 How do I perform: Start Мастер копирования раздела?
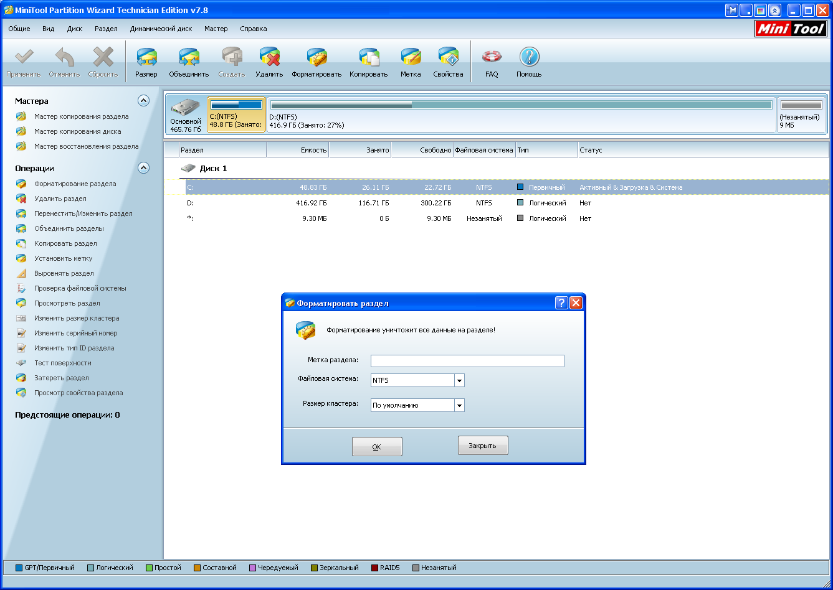click(x=82, y=116)
